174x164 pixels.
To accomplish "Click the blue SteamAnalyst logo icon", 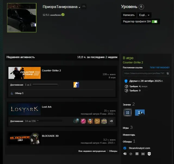I will tap(125, 148).
